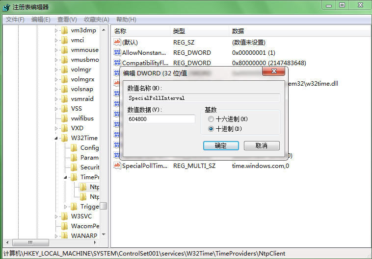372x259 pixels.
Task: Click the WacomPe folder icon
Action: point(65,226)
